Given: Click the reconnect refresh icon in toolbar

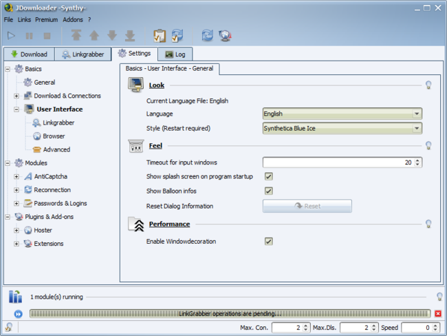Looking at the screenshot, I should [x=207, y=35].
